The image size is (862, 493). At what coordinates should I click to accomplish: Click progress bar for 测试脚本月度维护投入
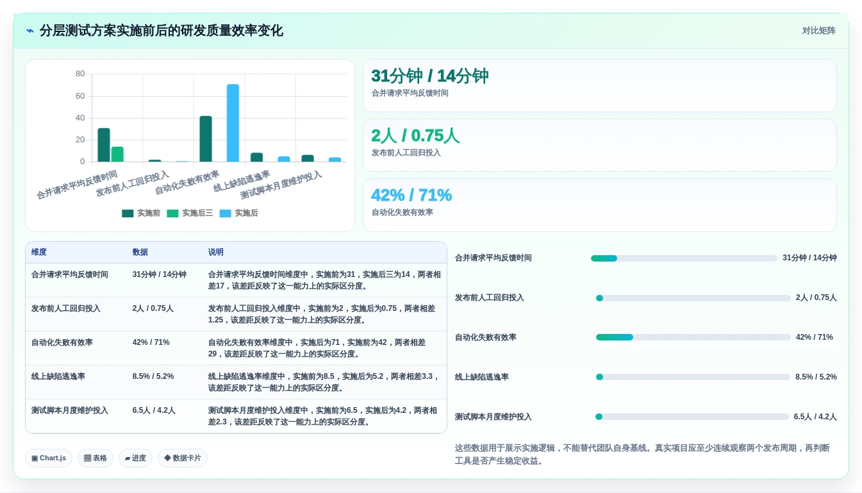tap(692, 417)
